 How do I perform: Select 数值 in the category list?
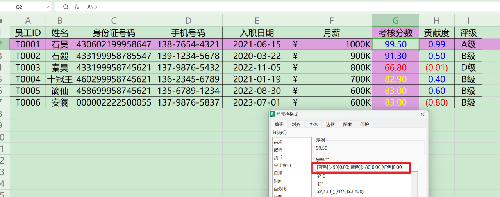click(291, 150)
